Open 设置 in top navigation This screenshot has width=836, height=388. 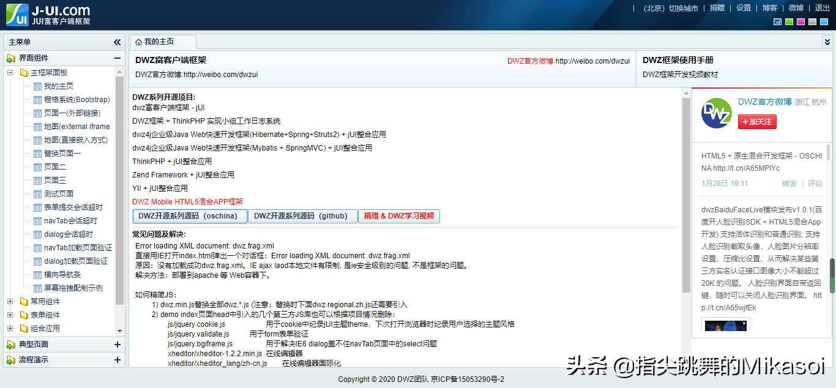coord(743,8)
